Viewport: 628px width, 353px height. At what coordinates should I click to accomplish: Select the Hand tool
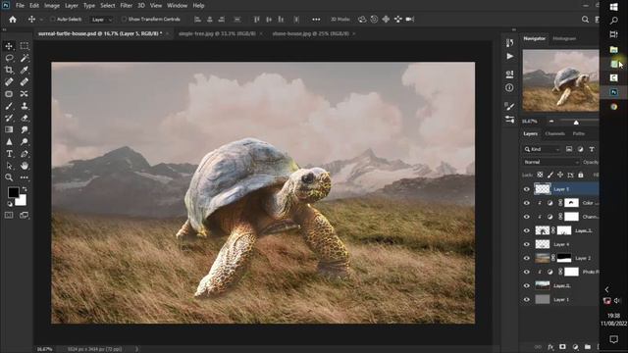[x=25, y=166]
